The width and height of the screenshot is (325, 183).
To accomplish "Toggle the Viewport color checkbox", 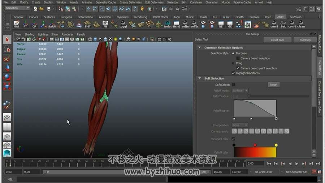I will pos(234,139).
